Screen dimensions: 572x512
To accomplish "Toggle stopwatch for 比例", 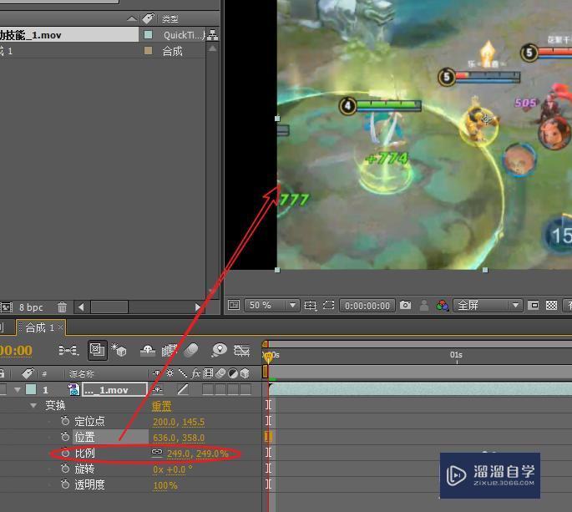I will coord(65,453).
